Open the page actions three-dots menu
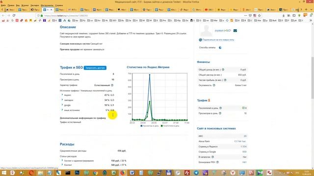This screenshot has height=176, width=314. 245,16
